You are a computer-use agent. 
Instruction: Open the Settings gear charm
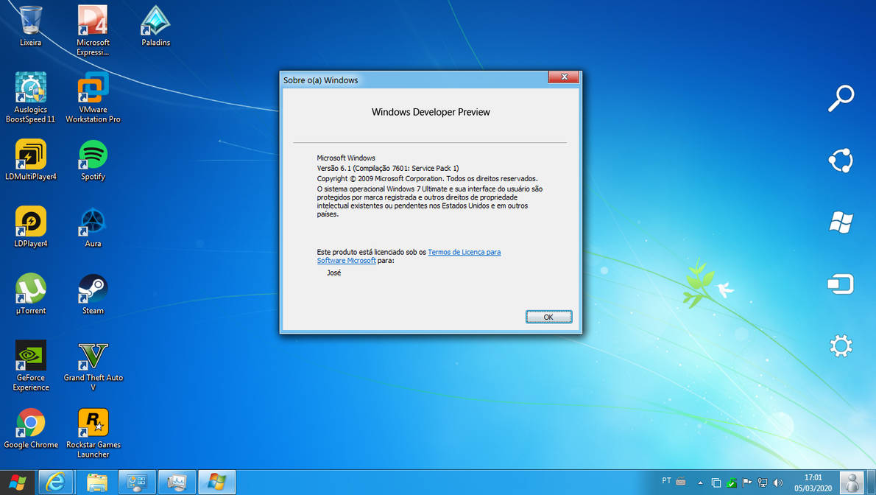coord(841,345)
